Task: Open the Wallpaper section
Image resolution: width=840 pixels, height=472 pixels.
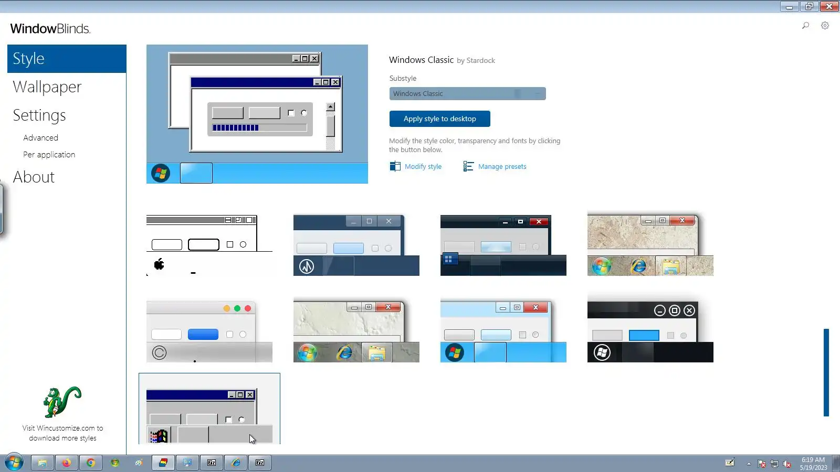Action: click(47, 87)
